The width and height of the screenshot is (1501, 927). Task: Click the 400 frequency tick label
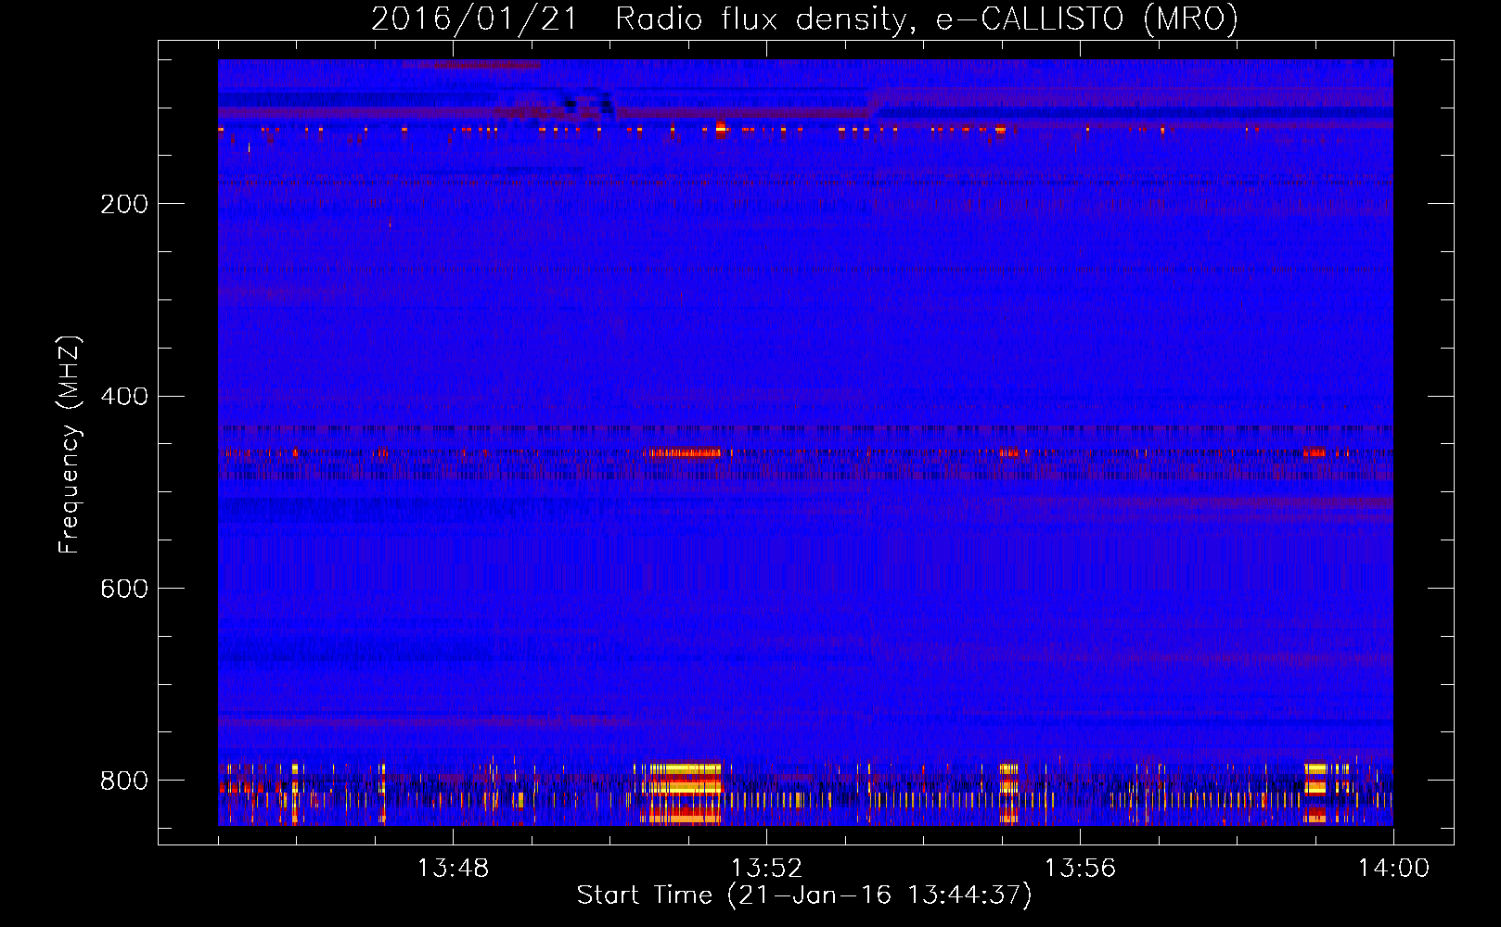[x=124, y=397]
